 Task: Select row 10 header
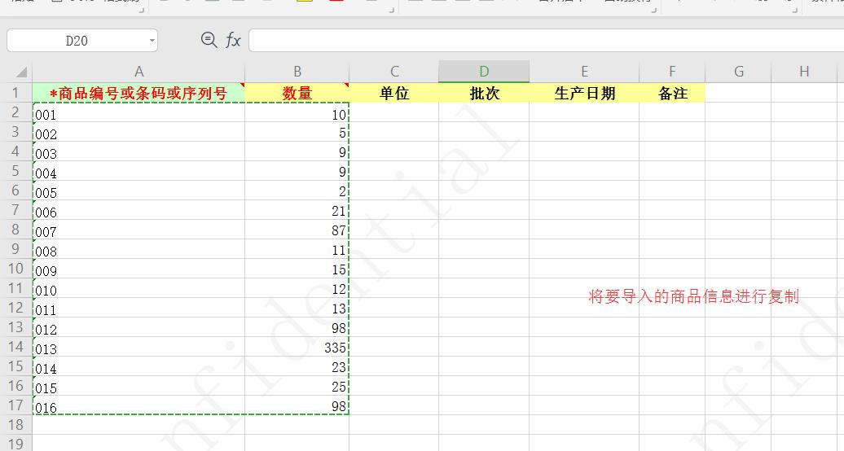pos(15,268)
